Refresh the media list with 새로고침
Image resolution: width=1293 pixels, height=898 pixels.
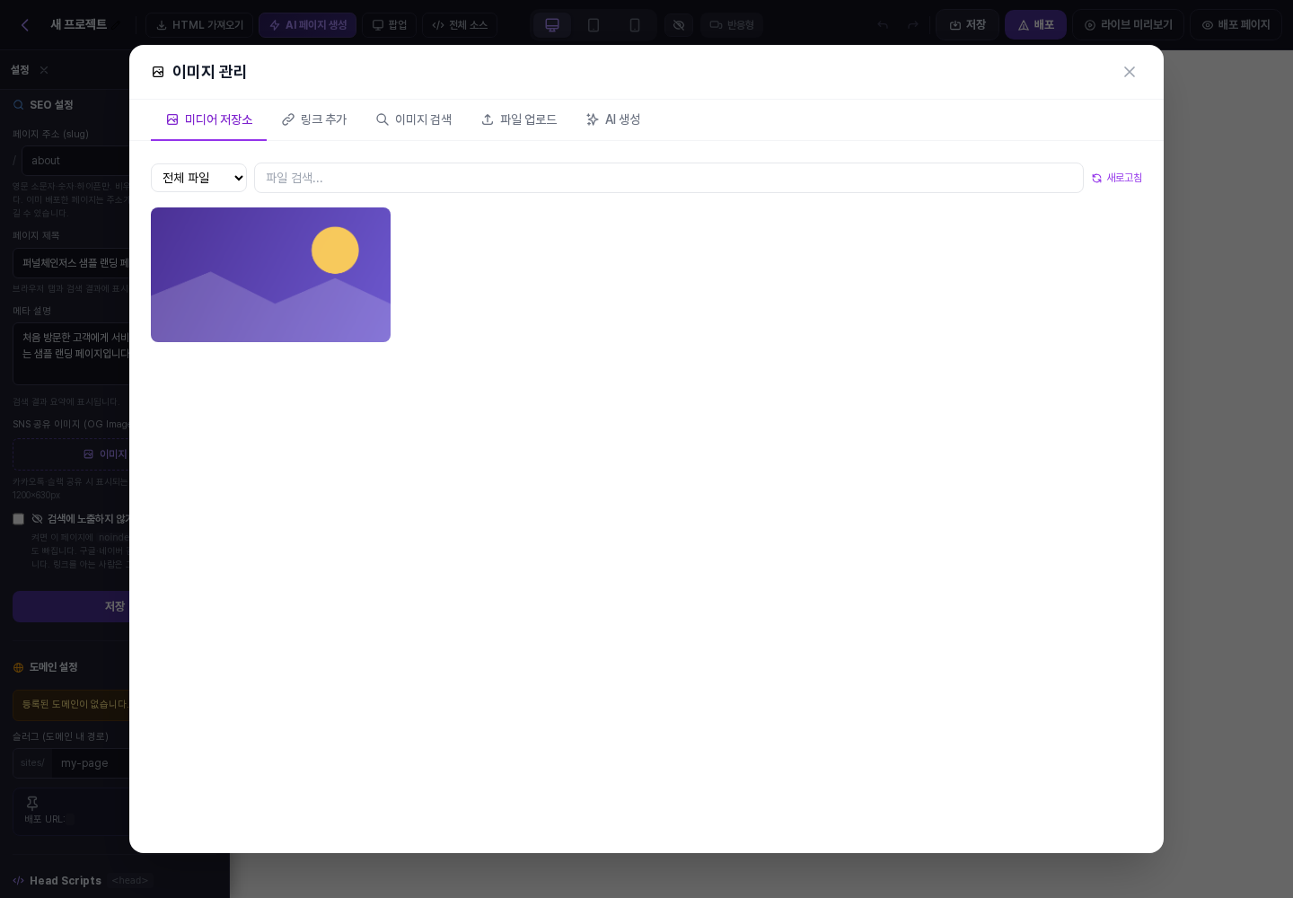[x=1117, y=178]
